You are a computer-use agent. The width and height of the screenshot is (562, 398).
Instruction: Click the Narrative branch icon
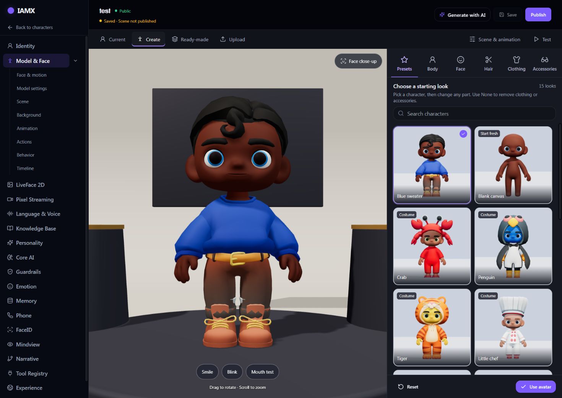coord(10,359)
